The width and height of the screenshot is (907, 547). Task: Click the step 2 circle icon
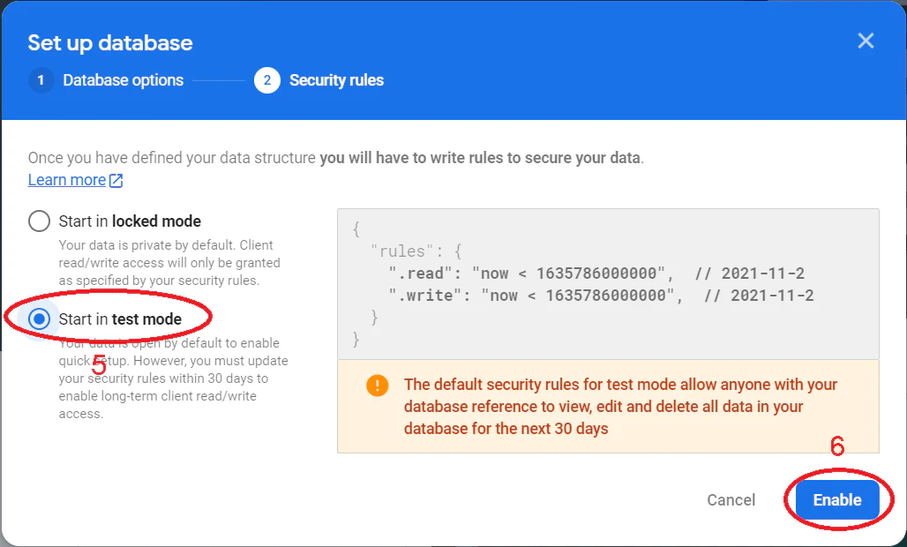267,80
